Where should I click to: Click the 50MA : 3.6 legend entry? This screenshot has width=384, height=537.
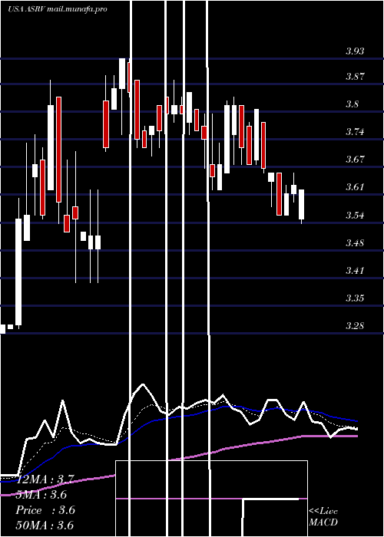[45, 525]
